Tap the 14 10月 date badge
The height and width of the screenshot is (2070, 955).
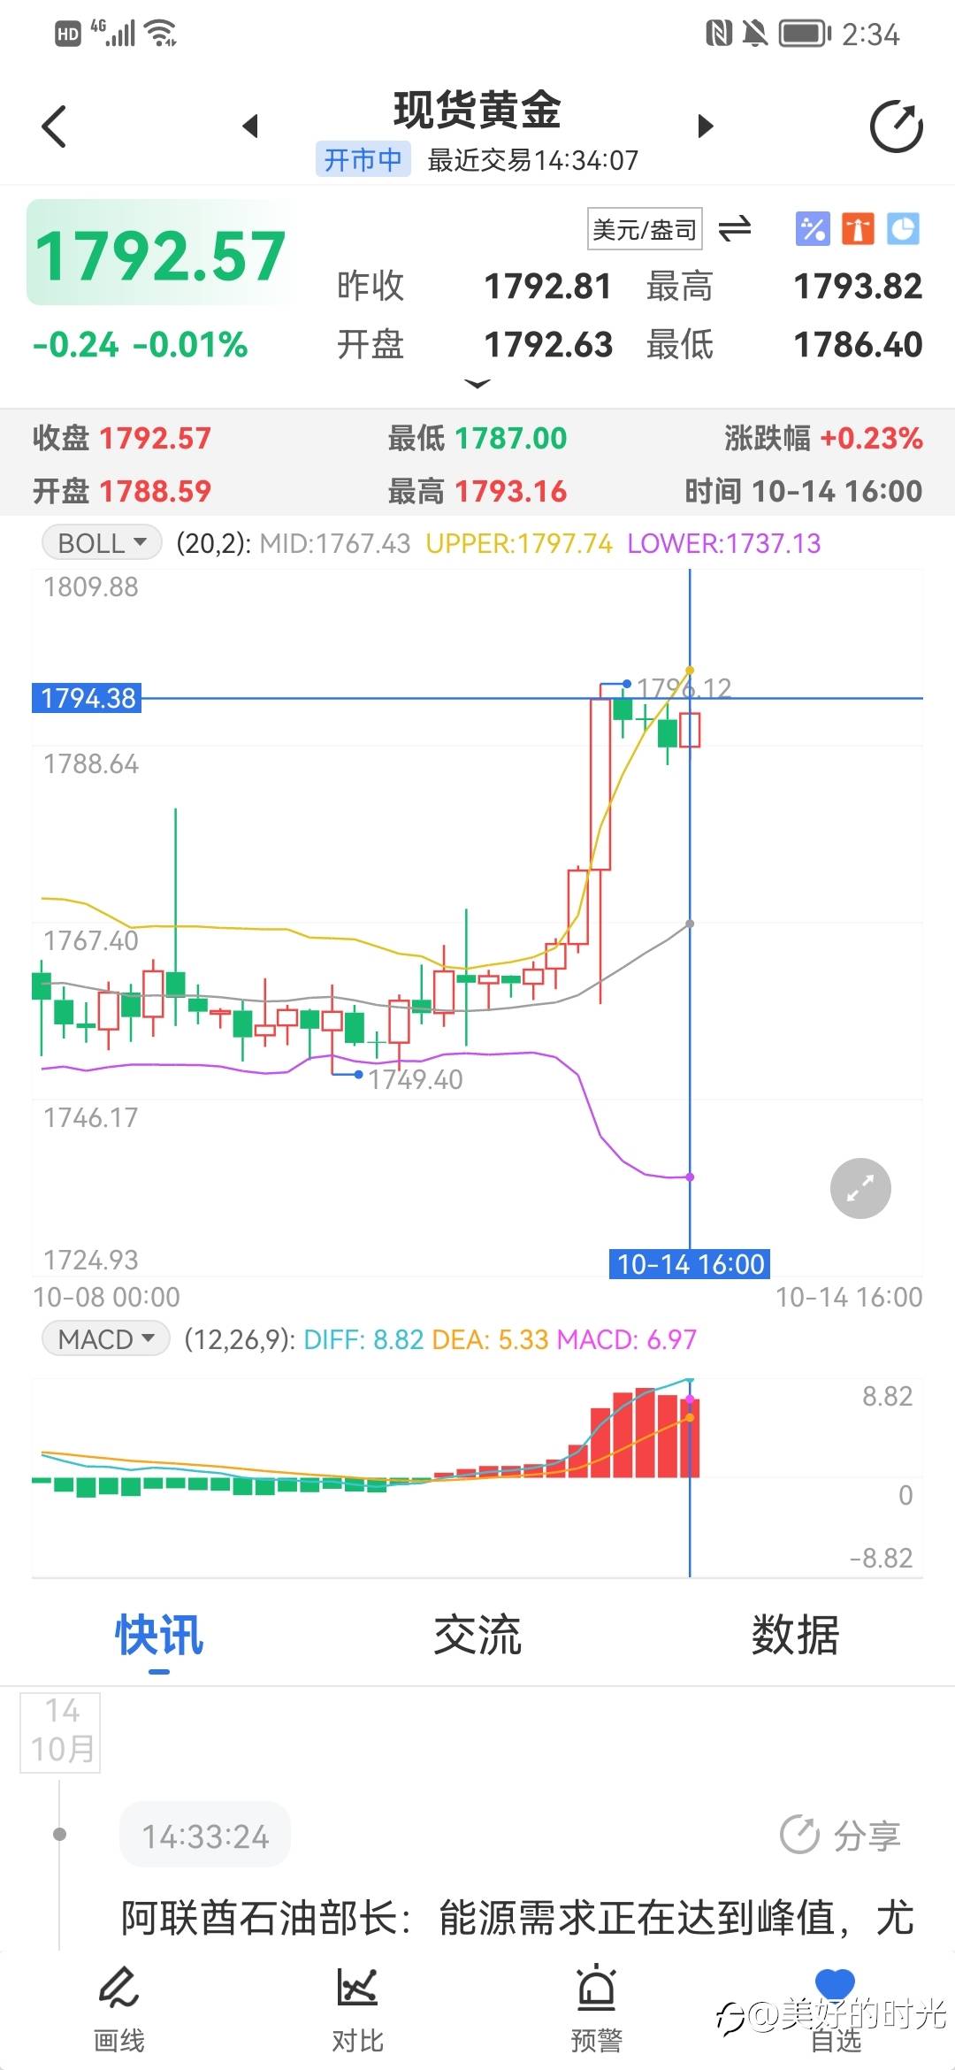(x=61, y=1731)
